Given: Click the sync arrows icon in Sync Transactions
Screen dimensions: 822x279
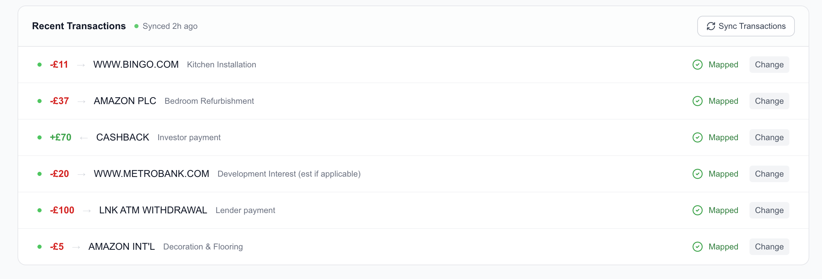Looking at the screenshot, I should coord(711,26).
